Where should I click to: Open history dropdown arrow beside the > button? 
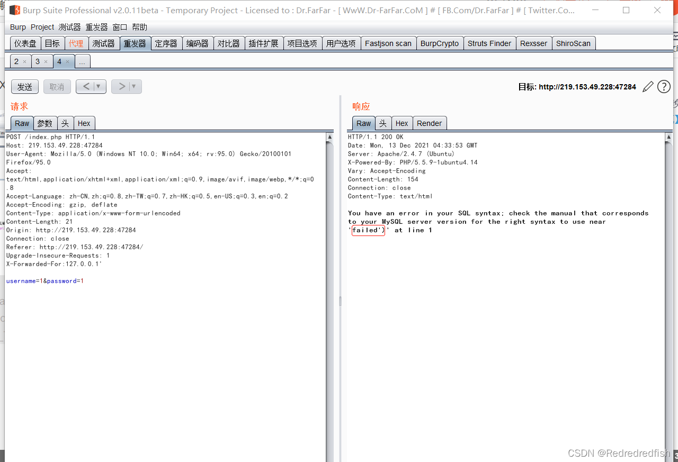click(135, 86)
